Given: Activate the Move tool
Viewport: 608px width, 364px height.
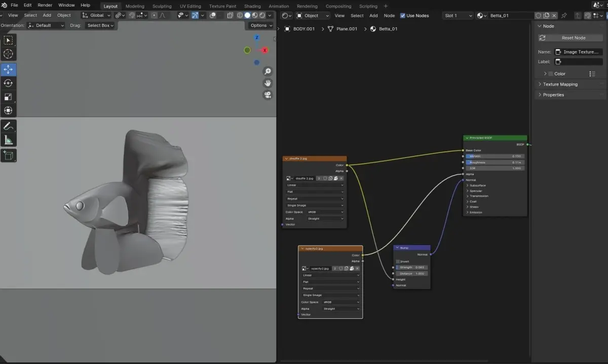Looking at the screenshot, I should point(8,69).
